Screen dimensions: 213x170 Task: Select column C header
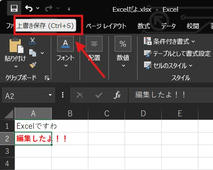(x=107, y=113)
